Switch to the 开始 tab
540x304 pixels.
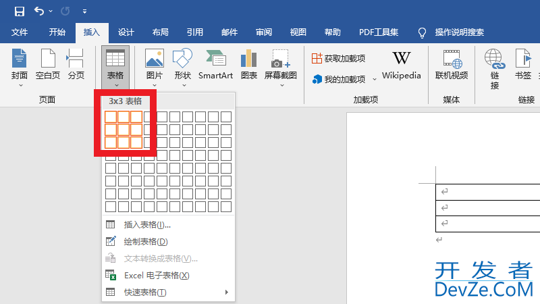[x=57, y=32]
